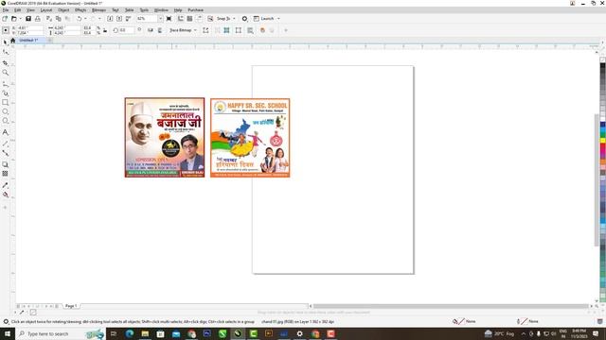The image size is (606, 340).
Task: Open the File menu
Action: (x=6, y=10)
